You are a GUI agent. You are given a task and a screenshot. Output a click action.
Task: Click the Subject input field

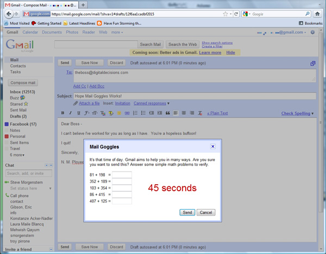click(195, 96)
